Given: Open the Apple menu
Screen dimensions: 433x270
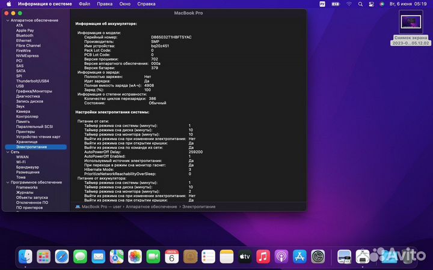Looking at the screenshot, I should (x=9, y=4).
